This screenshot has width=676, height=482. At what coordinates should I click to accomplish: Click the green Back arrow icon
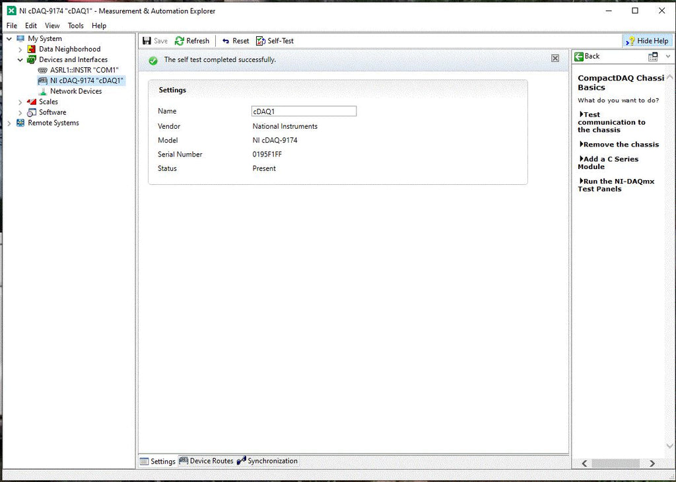point(578,56)
